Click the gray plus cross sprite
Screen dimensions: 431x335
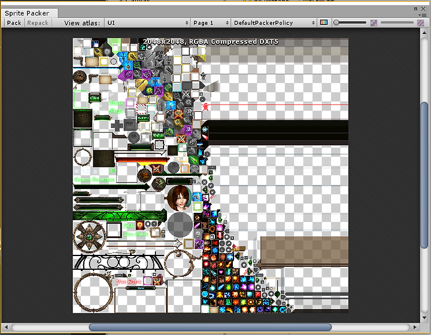click(x=117, y=126)
